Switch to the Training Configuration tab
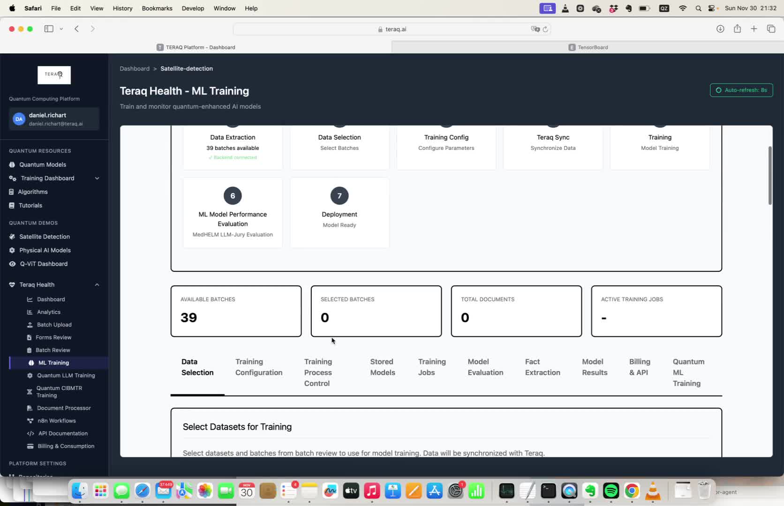The height and width of the screenshot is (506, 784). coord(258,367)
